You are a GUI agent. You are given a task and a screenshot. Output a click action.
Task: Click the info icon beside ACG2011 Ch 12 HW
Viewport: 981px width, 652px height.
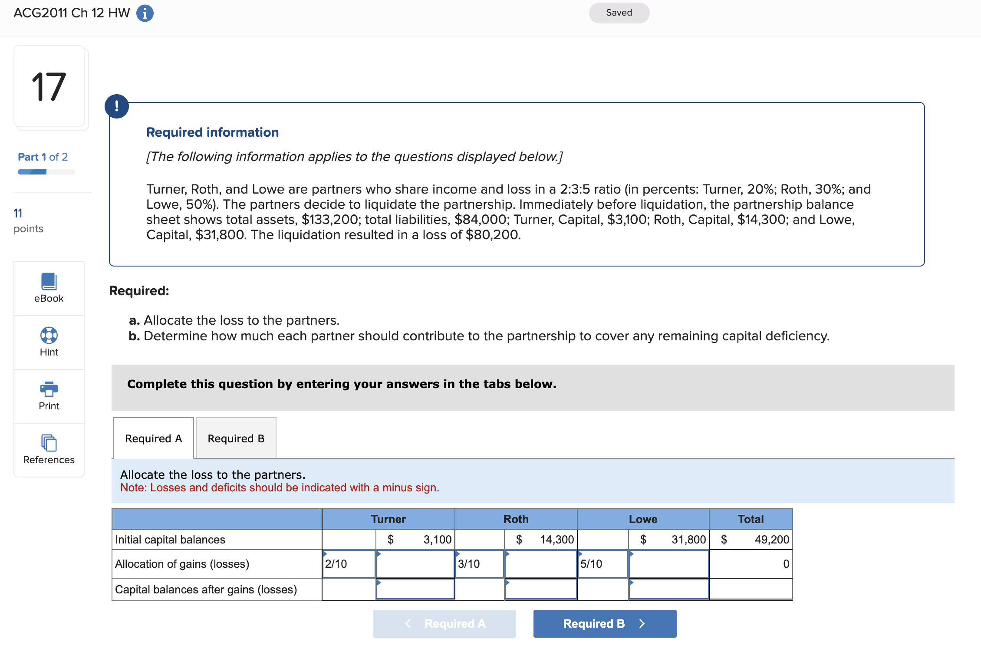click(x=144, y=13)
